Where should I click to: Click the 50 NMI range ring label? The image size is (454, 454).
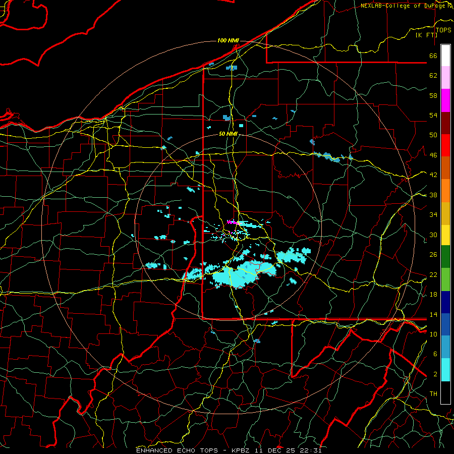tap(228, 134)
